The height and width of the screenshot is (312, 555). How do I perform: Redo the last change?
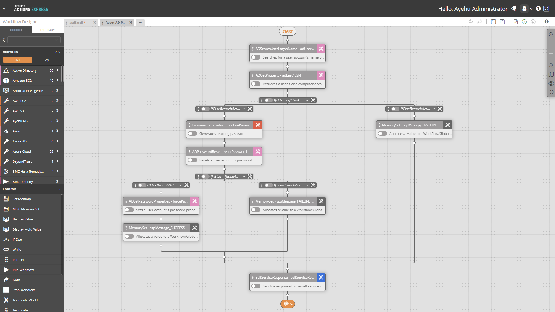(480, 22)
